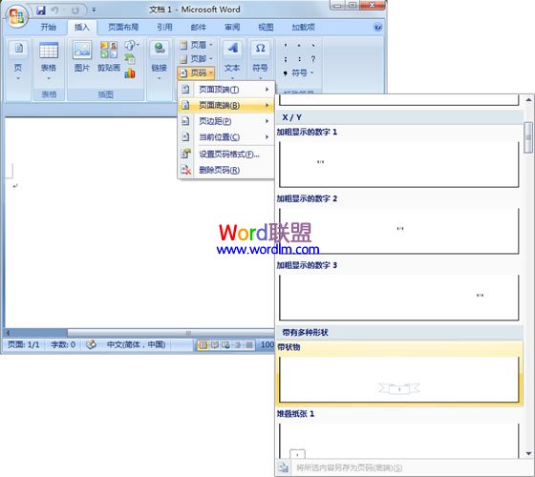Image resolution: width=535 pixels, height=477 pixels.
Task: Open 符号 Omega symbol group button
Action: click(260, 61)
